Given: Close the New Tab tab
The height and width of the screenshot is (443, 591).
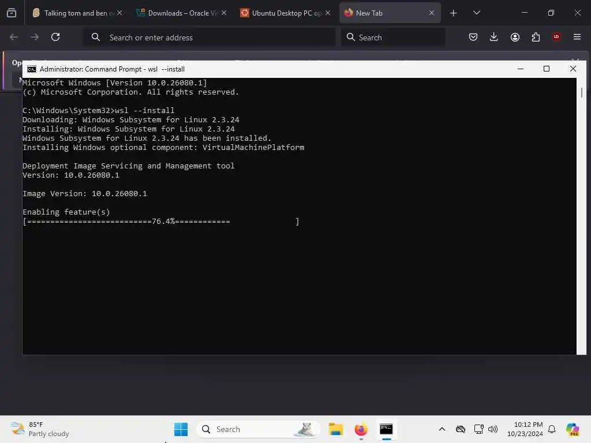Looking at the screenshot, I should [432, 13].
